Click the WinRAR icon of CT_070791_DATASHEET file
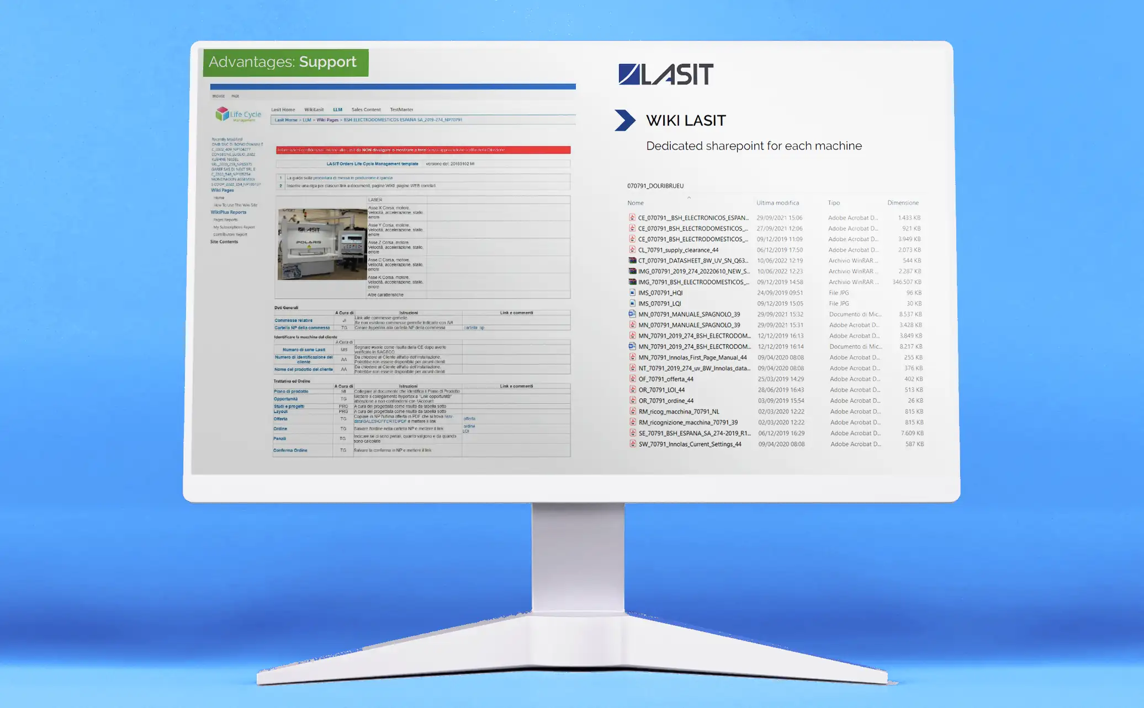The image size is (1144, 708). (632, 260)
